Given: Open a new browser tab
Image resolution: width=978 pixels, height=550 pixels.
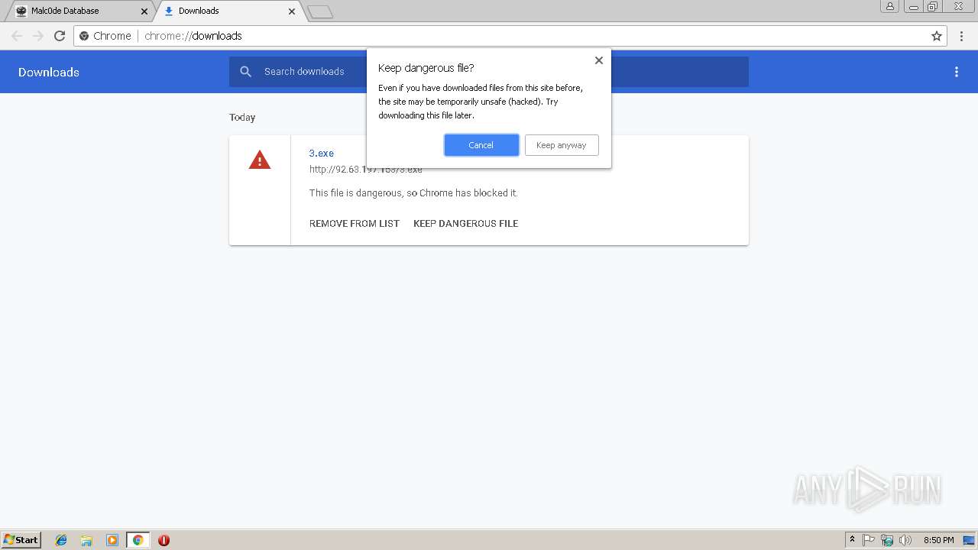Looking at the screenshot, I should [320, 11].
